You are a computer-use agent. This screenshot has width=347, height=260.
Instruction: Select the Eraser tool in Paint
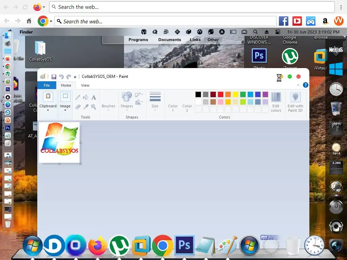pyautogui.click(x=78, y=107)
